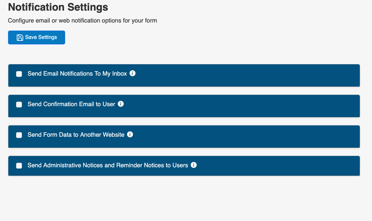Expand the email inbox notifications panel via its empty right side
Screen dimensions: 372x221
tap(258, 75)
